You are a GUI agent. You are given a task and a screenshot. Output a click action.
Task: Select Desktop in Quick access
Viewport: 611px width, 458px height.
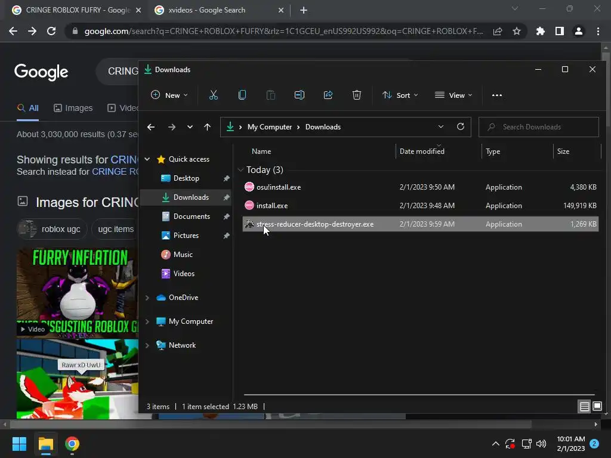(186, 178)
